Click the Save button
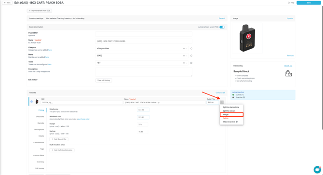This screenshot has width=323, height=175. [x=309, y=3]
